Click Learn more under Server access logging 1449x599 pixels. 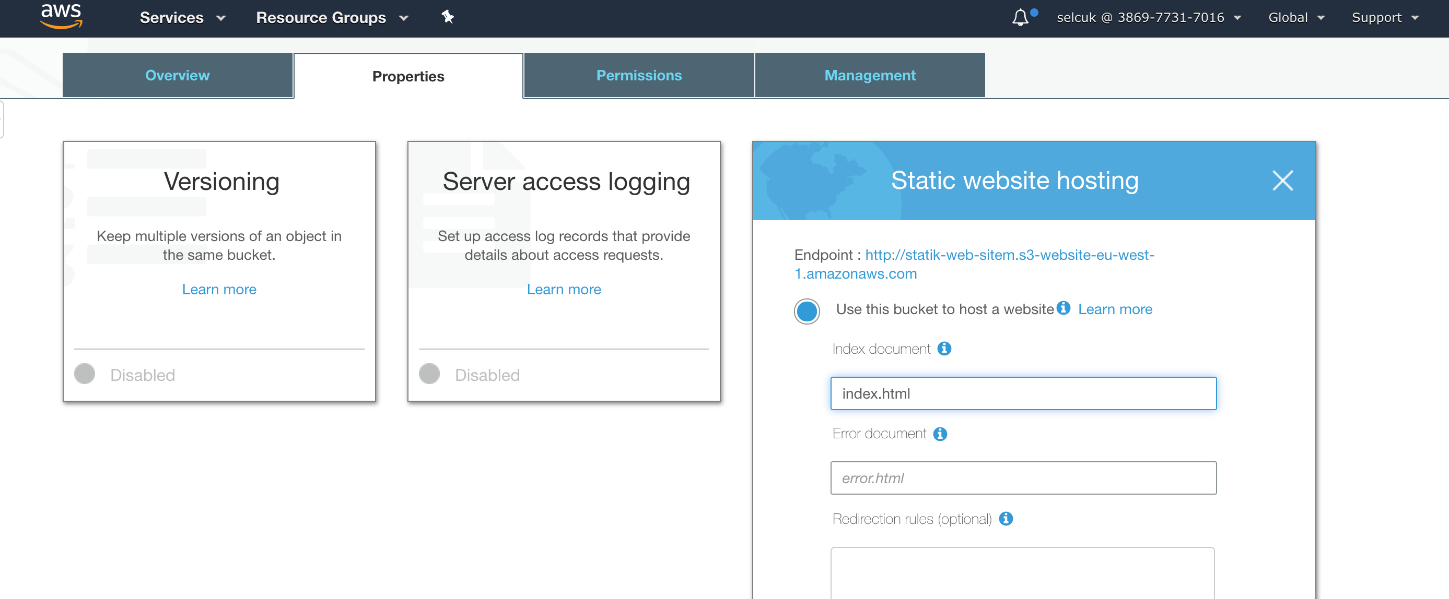[x=564, y=290]
